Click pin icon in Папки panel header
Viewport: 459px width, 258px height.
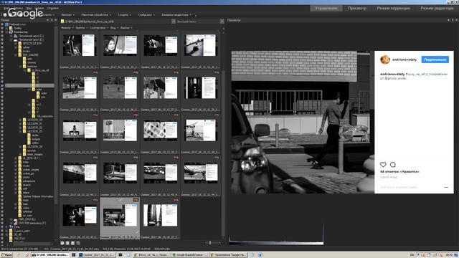pos(52,20)
